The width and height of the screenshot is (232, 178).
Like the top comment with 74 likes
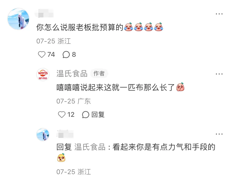[x=42, y=55]
